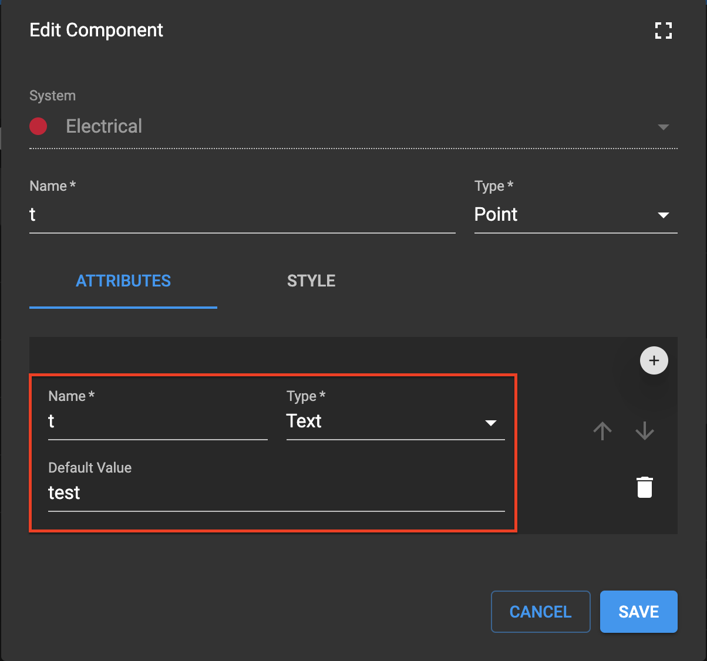Screen dimensions: 707x661
Task: Switch to the STYLE tab
Action: tap(311, 281)
